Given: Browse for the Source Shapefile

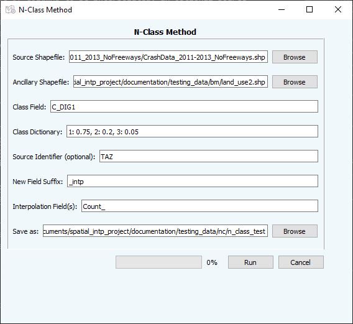Looking at the screenshot, I should pos(295,57).
